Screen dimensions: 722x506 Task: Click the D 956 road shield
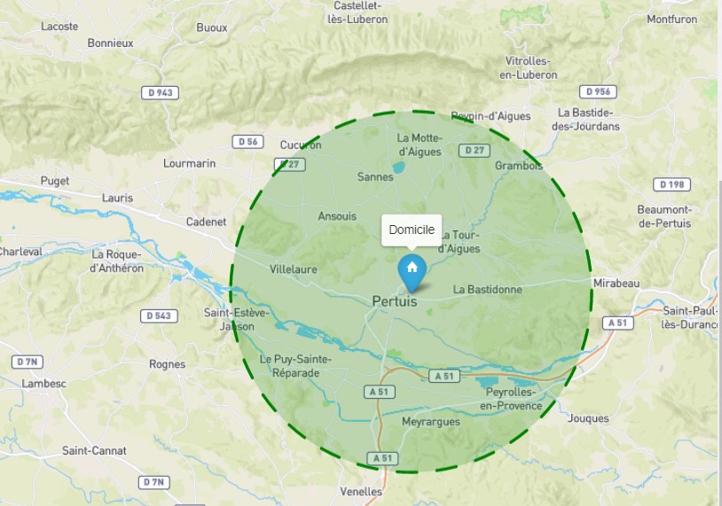(x=598, y=91)
